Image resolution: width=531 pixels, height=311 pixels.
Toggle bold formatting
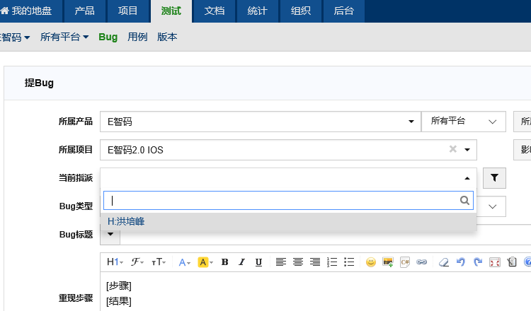(x=224, y=262)
